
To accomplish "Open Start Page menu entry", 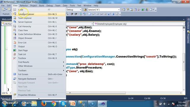I will pyautogui.click(x=39, y=50).
